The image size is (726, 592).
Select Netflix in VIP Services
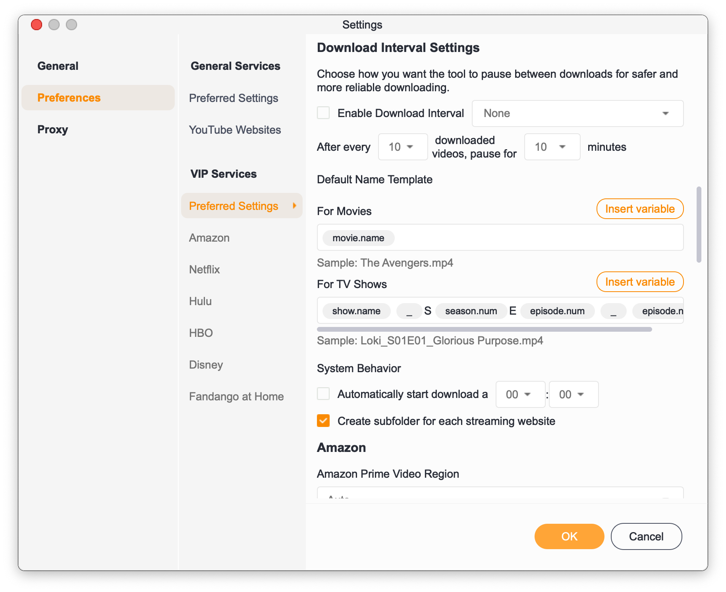click(205, 269)
